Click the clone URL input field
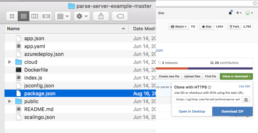Viewport: 258px width, 133px height. click(208, 100)
